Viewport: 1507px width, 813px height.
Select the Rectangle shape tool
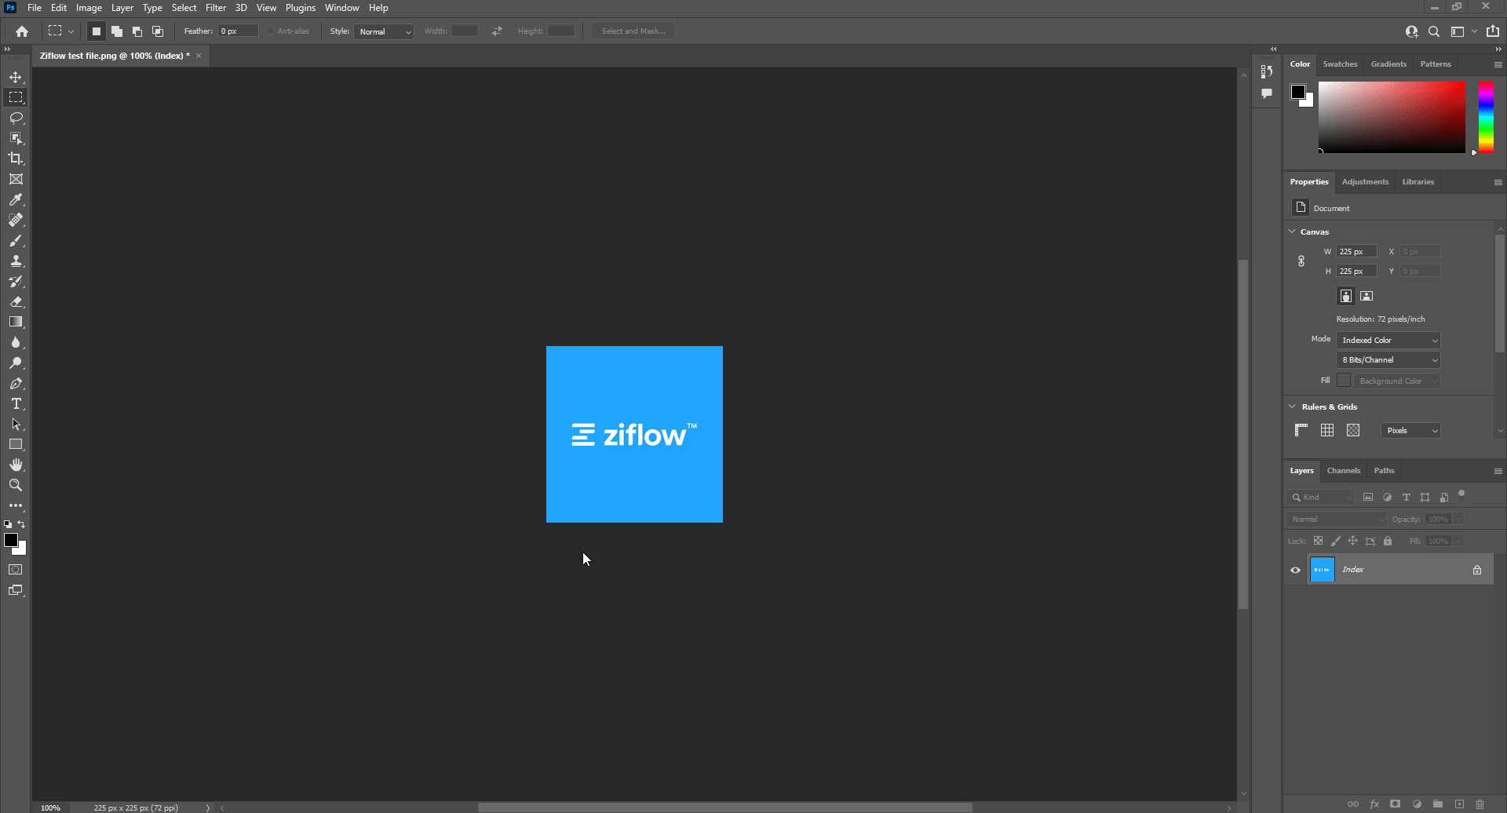tap(16, 444)
